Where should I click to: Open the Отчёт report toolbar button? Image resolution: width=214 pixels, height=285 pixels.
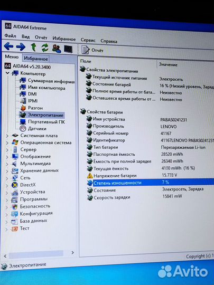tap(92, 50)
